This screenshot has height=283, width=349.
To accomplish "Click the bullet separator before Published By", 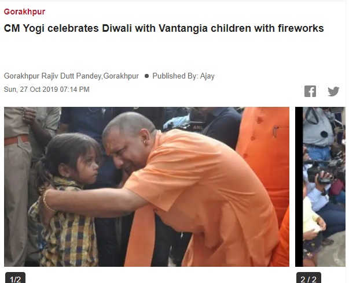I will point(146,76).
